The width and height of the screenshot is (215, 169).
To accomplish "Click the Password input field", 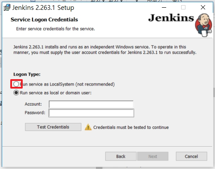I will tap(91, 113).
